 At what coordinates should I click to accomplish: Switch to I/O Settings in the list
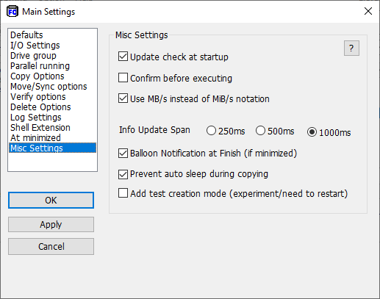click(35, 46)
